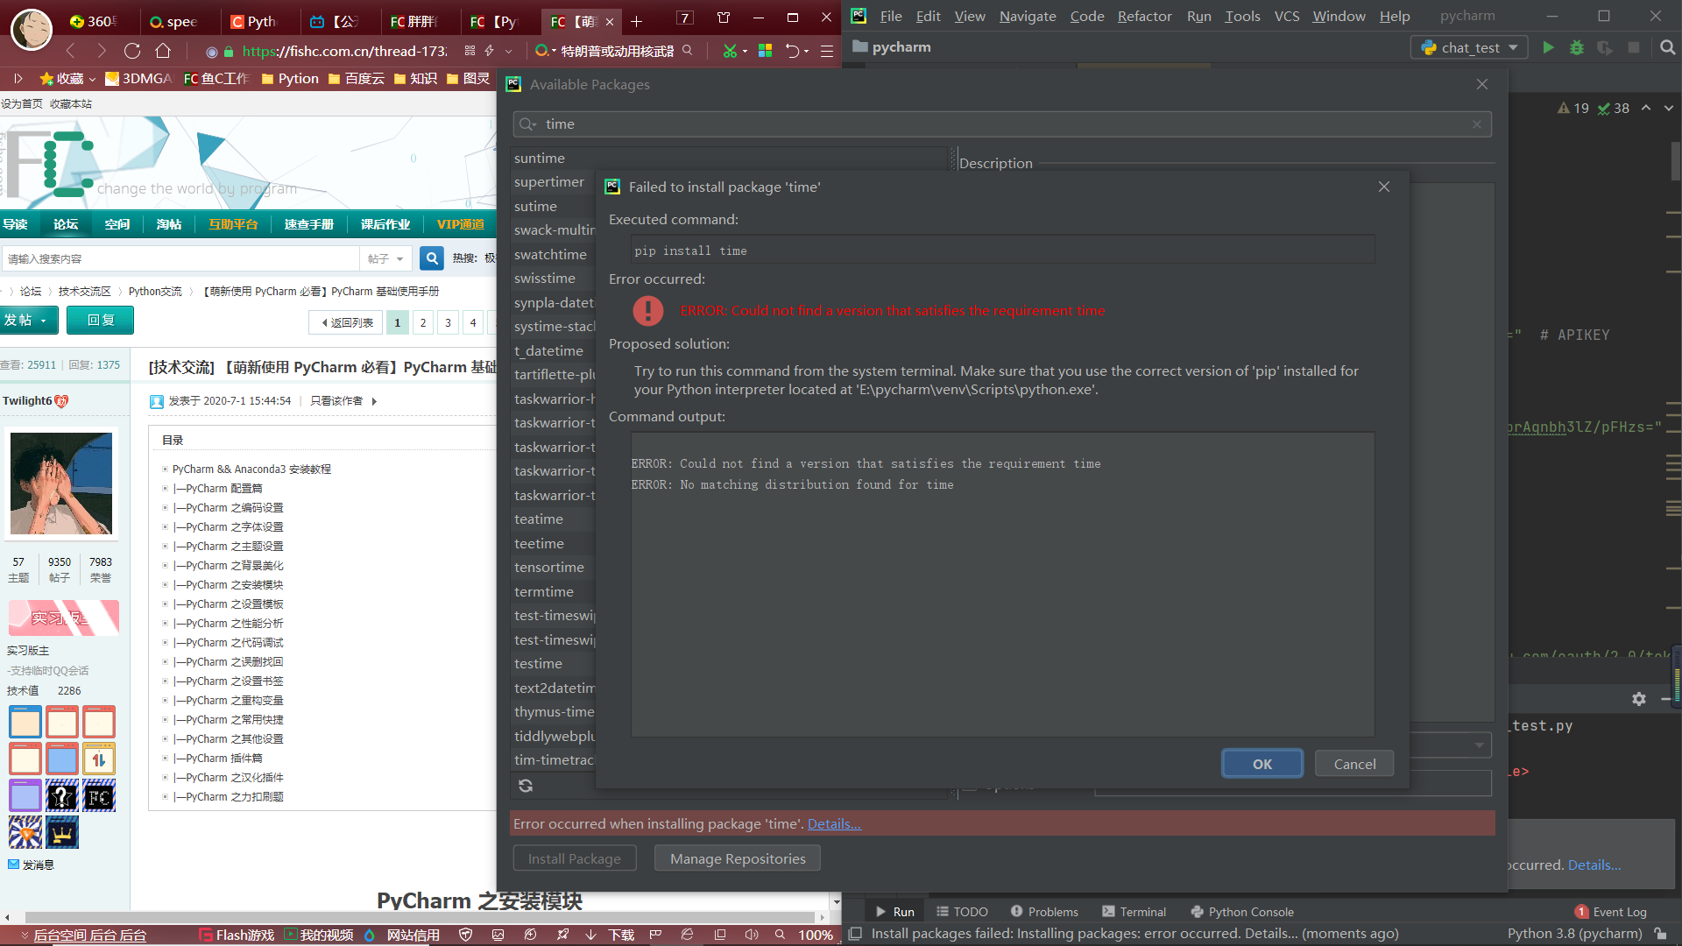Open the 速查手册 navigation tab
The height and width of the screenshot is (946, 1682).
click(x=308, y=224)
